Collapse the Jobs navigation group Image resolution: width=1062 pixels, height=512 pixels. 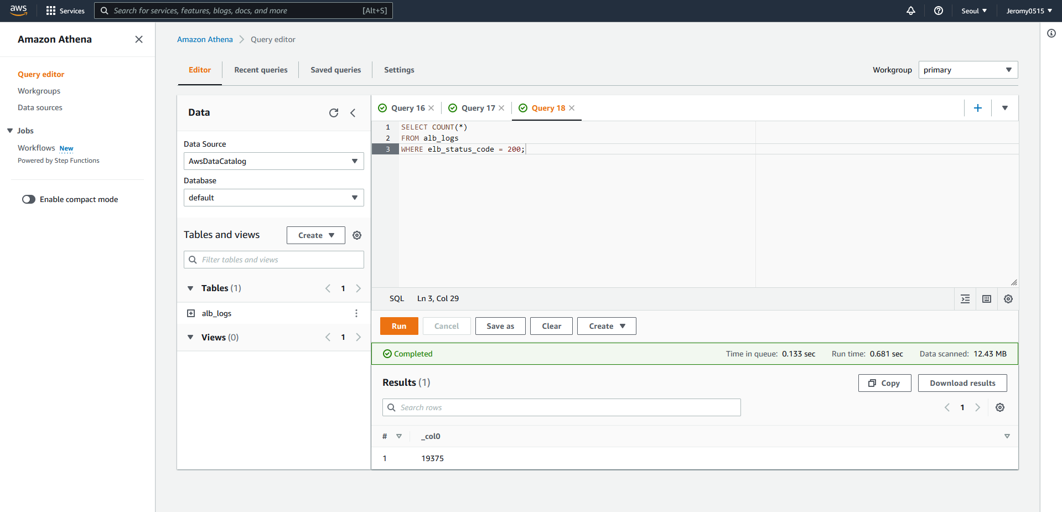coord(10,131)
